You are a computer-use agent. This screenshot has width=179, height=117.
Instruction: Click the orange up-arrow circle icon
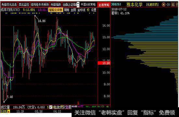click(164, 5)
